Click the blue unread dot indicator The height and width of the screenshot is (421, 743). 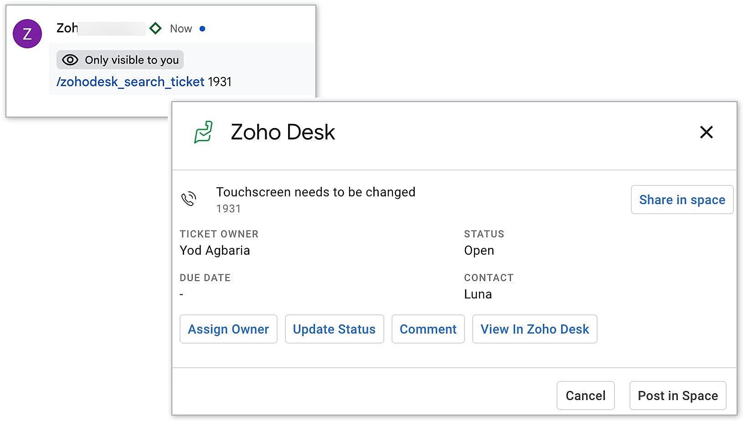pos(202,29)
